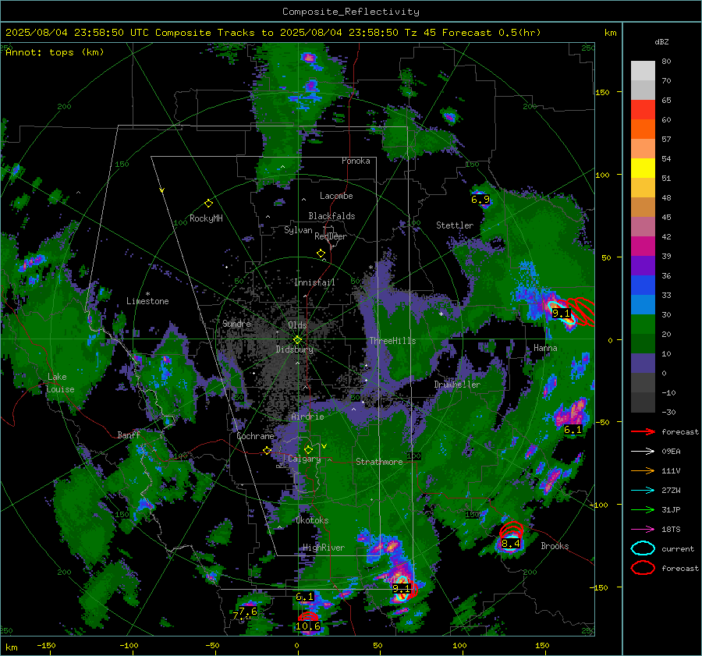
Task: Click the Sundre town label
Action: [236, 323]
